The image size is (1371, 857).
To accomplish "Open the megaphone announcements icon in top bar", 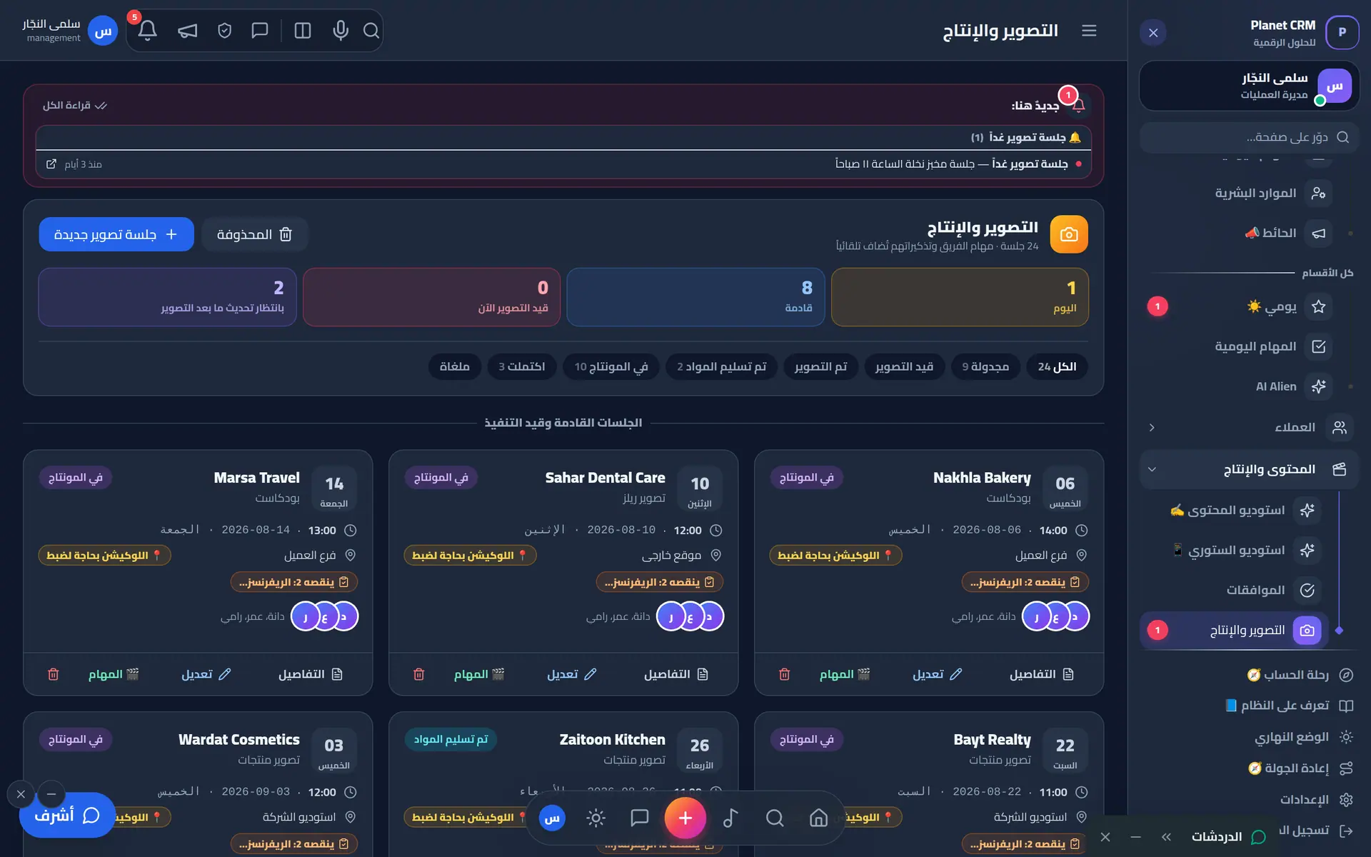I will 187,31.
